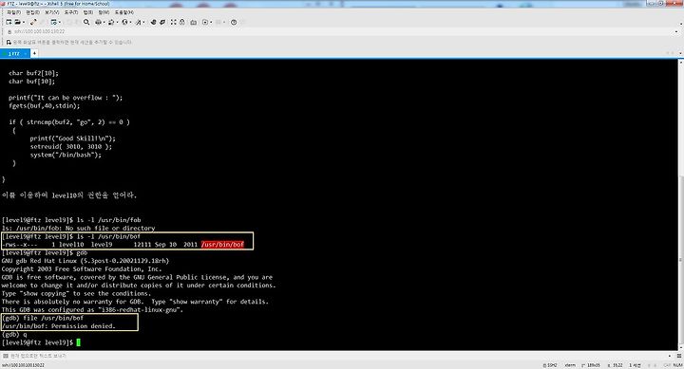Click the scrollbar up arrow in terminal
The height and width of the screenshot is (369, 684).
point(680,63)
